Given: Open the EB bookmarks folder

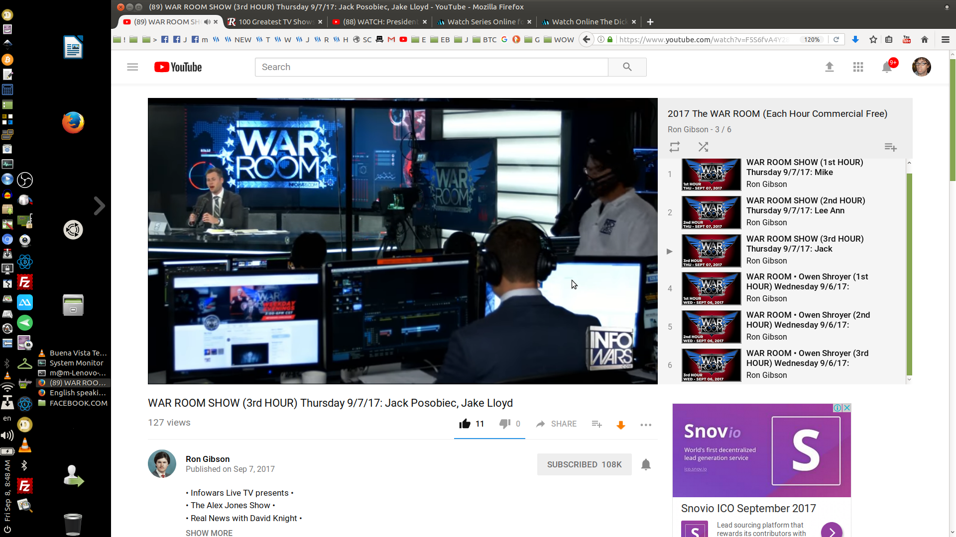Looking at the screenshot, I should (440, 39).
